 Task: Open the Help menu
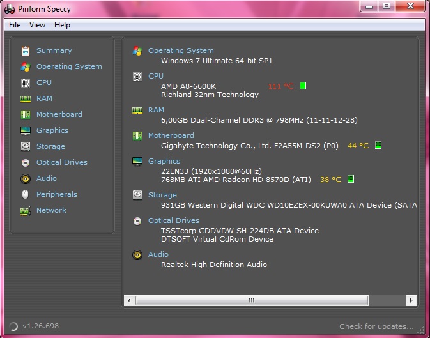(x=62, y=25)
